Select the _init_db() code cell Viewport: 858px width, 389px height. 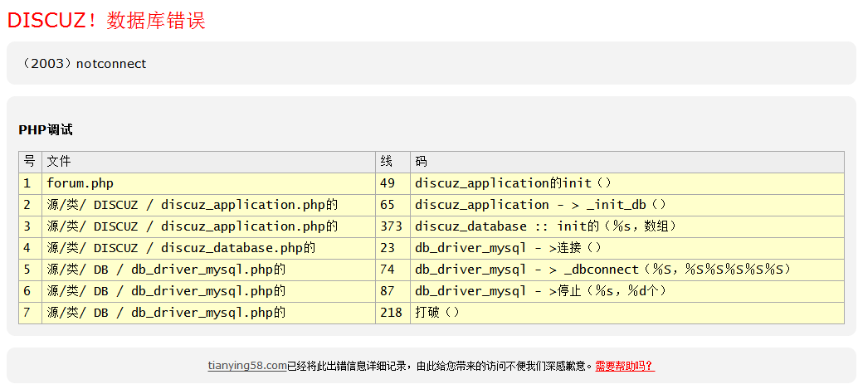coord(627,205)
